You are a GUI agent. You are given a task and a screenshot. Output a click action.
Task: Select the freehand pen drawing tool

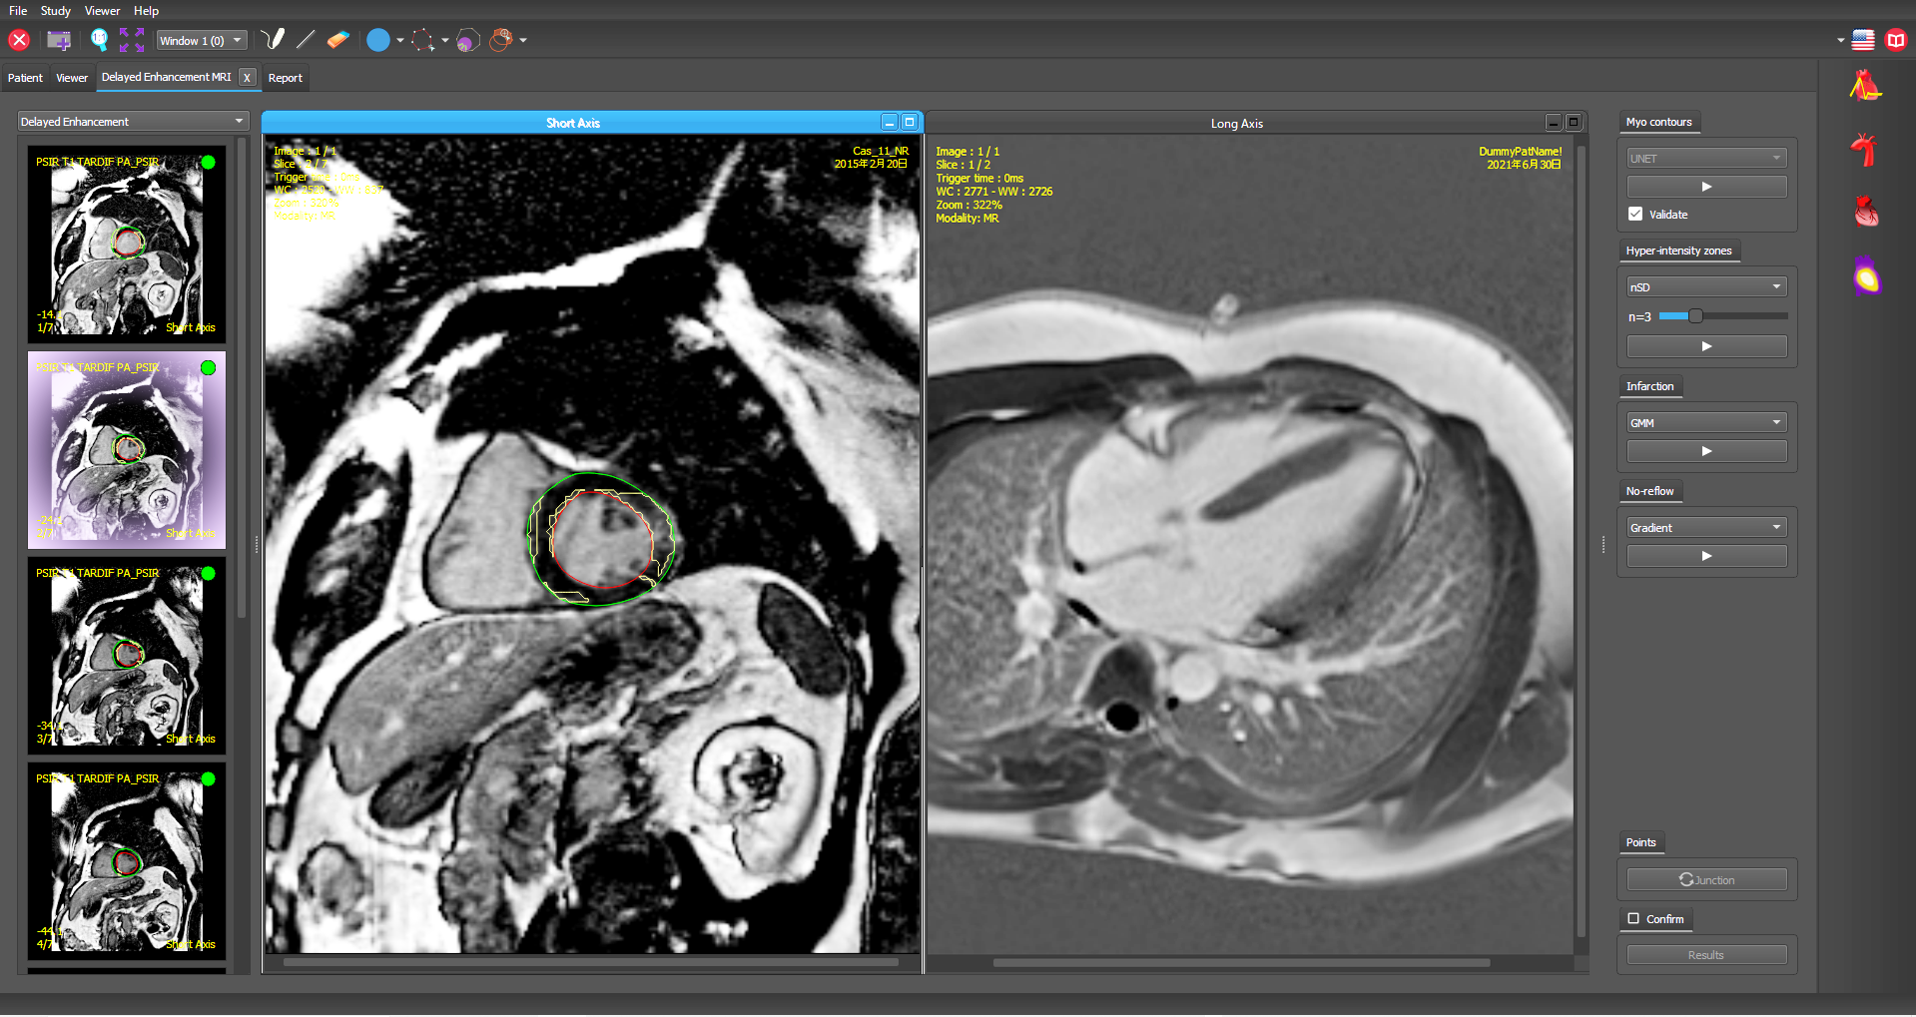click(x=273, y=40)
